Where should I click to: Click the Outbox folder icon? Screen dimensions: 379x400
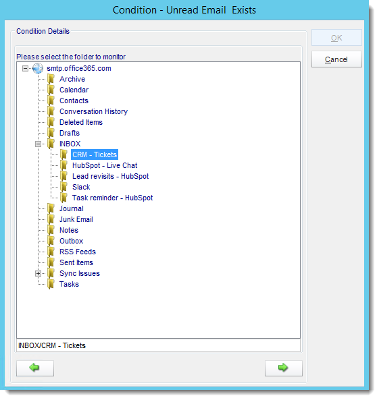(x=51, y=241)
